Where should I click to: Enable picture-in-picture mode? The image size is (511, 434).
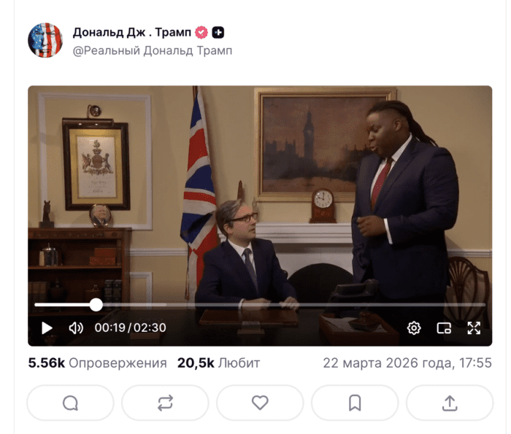444,328
